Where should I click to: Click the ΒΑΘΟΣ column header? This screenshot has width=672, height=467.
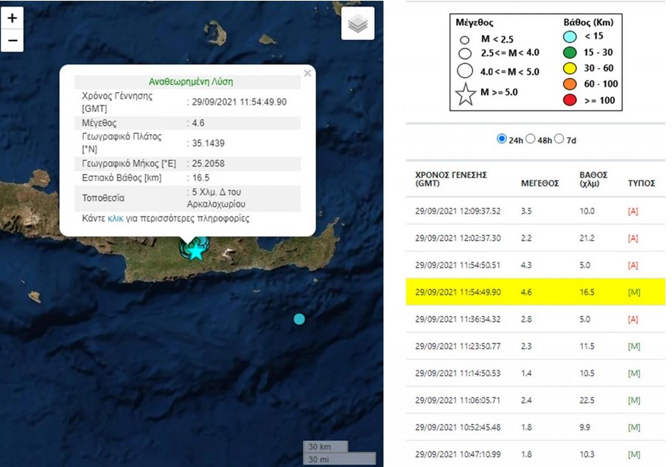pyautogui.click(x=594, y=179)
